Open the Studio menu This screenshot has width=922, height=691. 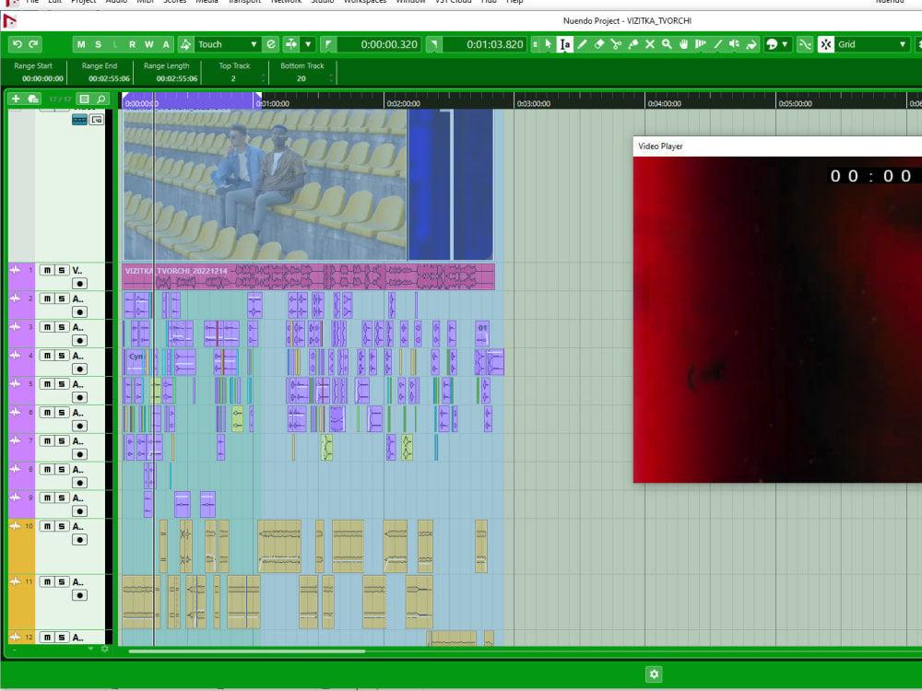pyautogui.click(x=323, y=2)
